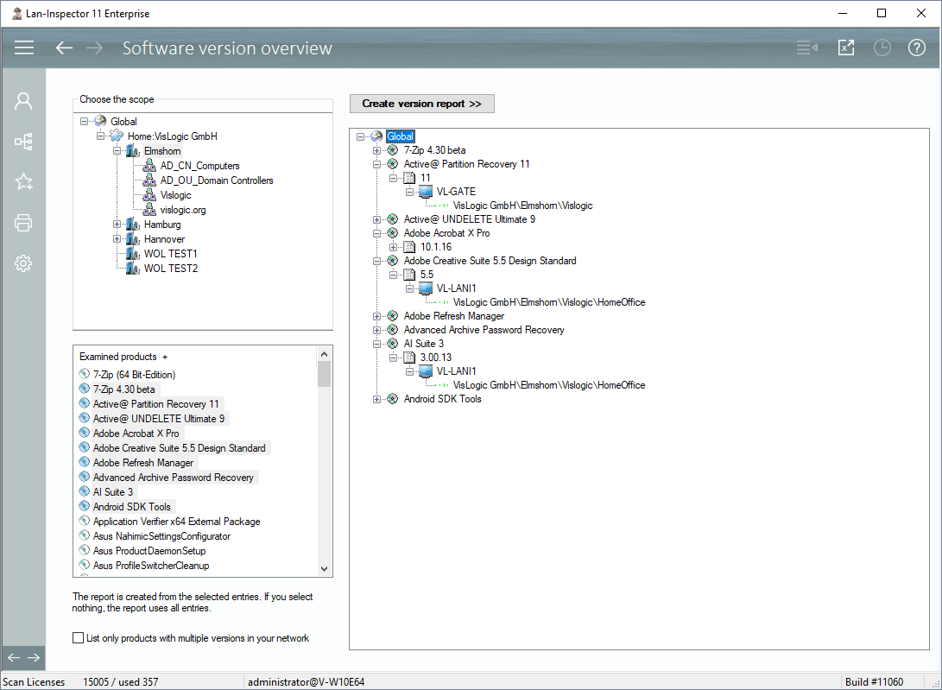Click the printer sidebar icon

23,223
